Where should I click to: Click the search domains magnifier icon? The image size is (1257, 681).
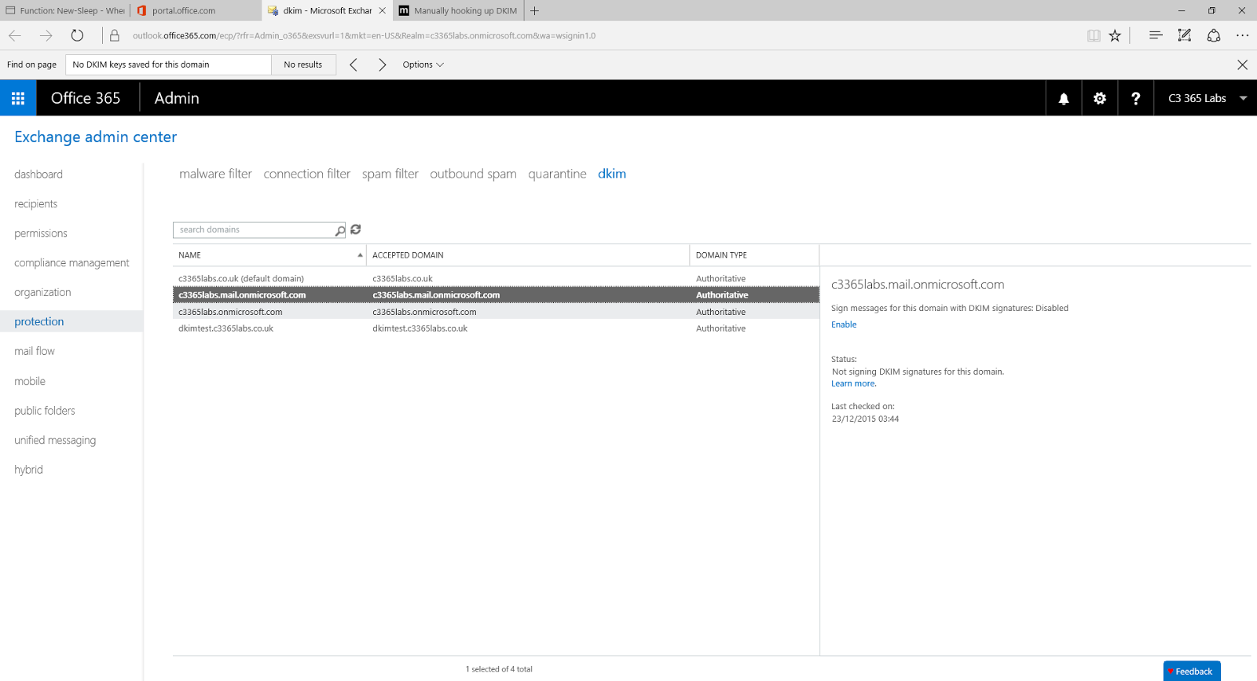tap(339, 230)
